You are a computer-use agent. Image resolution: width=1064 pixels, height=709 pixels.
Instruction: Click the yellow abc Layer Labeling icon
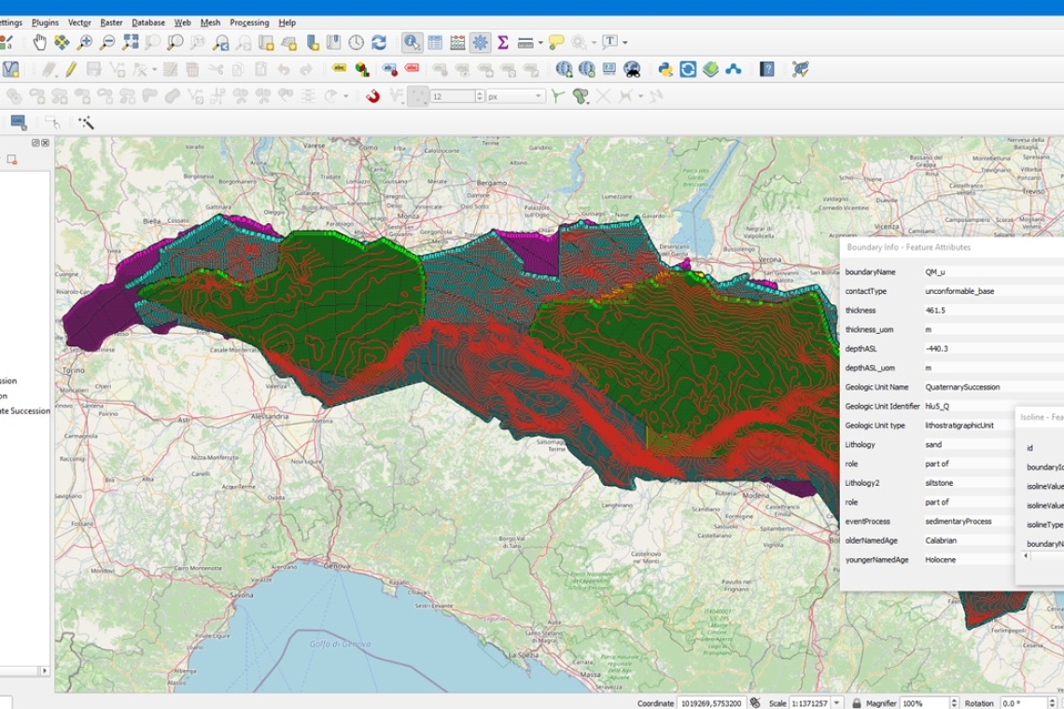[340, 68]
